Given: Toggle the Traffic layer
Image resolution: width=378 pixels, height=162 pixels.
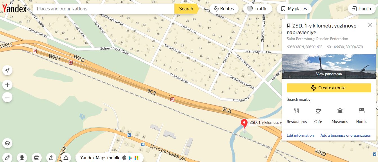Looking at the screenshot, I should [x=257, y=9].
